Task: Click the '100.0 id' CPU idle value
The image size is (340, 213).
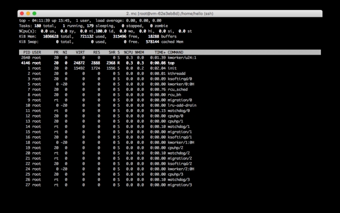Action: [x=104, y=31]
